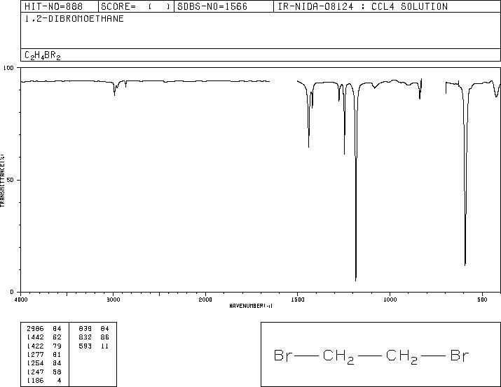Click the 3000 wavenumber axis label
Image resolution: width=501 pixels, height=387 pixels.
pos(113,300)
